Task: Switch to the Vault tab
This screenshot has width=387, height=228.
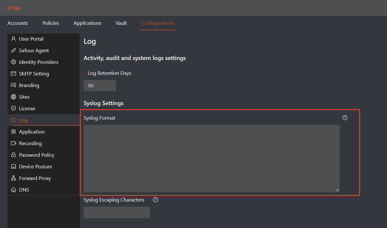Action: (x=121, y=23)
